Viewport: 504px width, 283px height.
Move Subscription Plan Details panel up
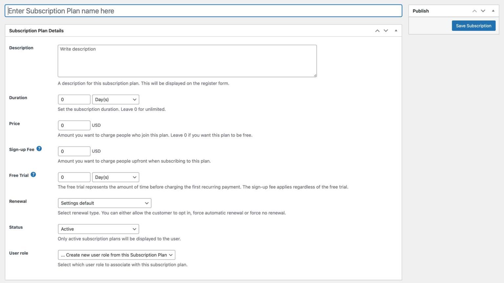tap(377, 30)
